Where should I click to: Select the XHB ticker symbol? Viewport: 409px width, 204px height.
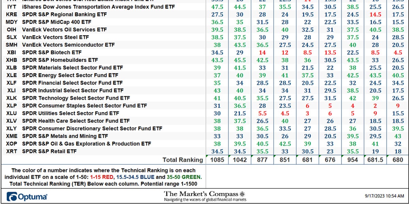pos(12,60)
